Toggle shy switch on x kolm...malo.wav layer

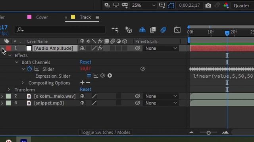coord(82,96)
